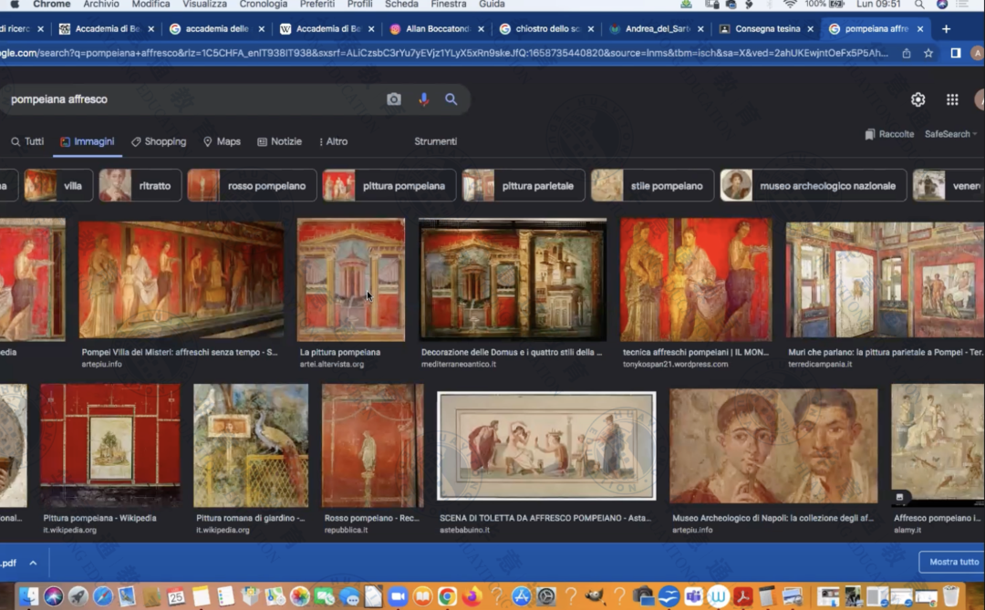
Task: Open 'Museo Archeologico di Napoli' portrait image
Action: pyautogui.click(x=774, y=445)
